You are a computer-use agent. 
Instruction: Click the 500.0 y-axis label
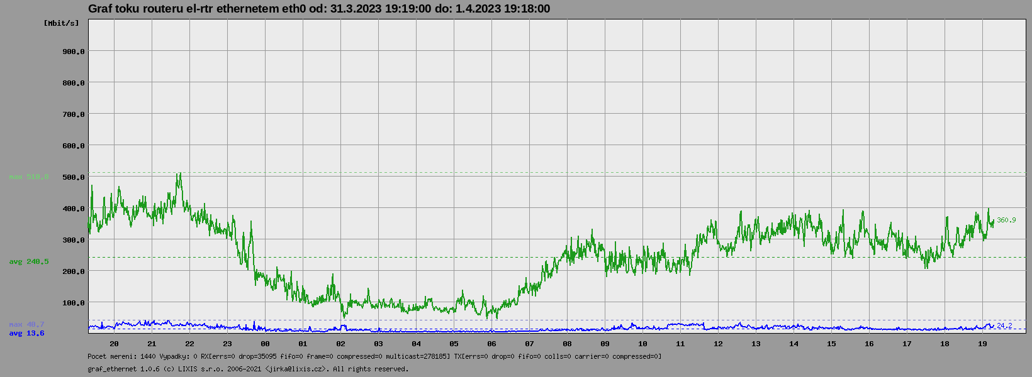tap(73, 177)
